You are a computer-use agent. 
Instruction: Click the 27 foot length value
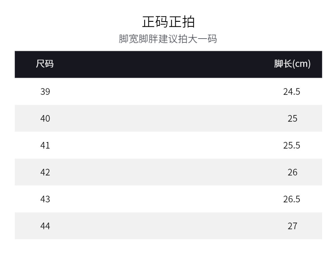pos(292,226)
